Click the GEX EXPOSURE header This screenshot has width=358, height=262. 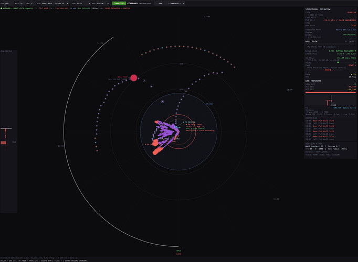coord(313,81)
